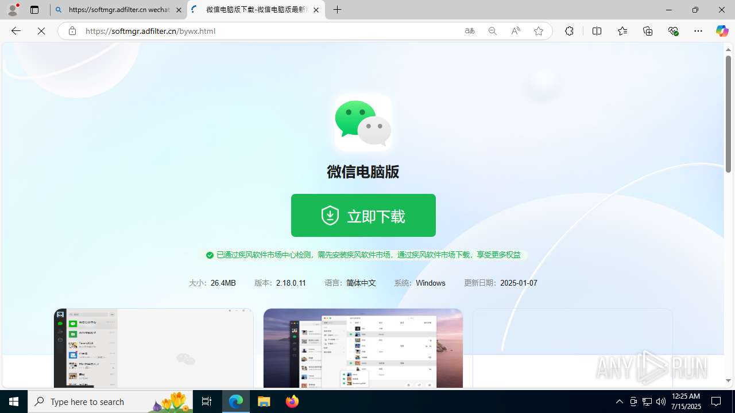Click the green 立即下载 download button

click(x=363, y=215)
